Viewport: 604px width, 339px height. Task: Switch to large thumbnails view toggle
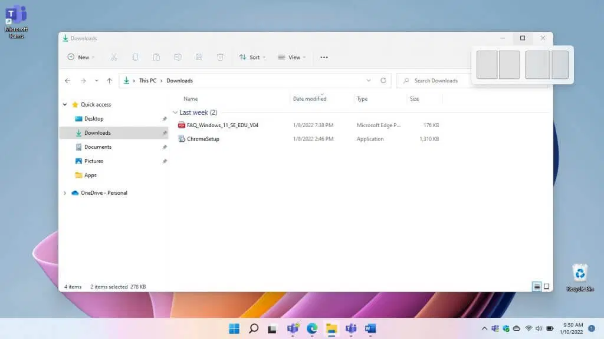point(546,287)
